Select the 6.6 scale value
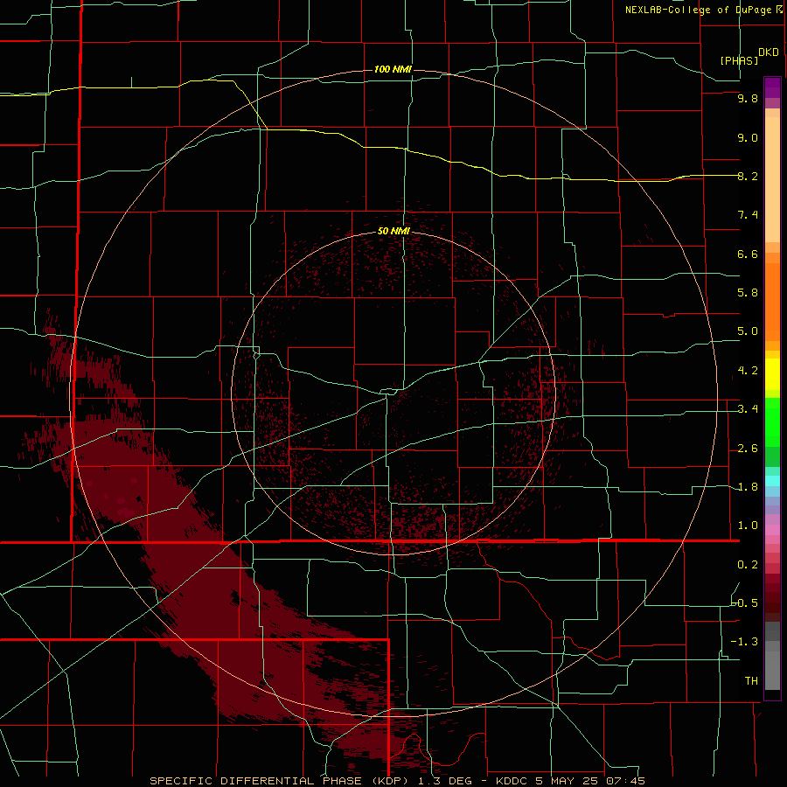The image size is (787, 787). 748,254
